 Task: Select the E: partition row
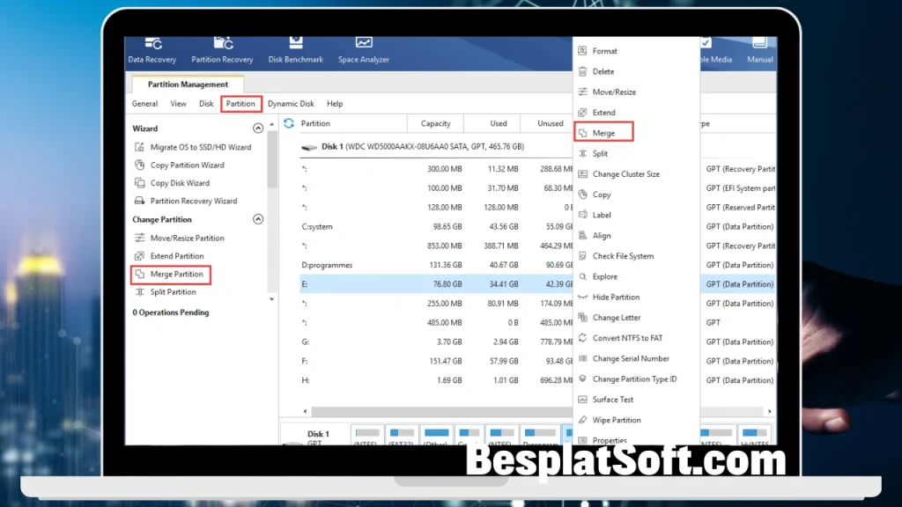coord(396,283)
